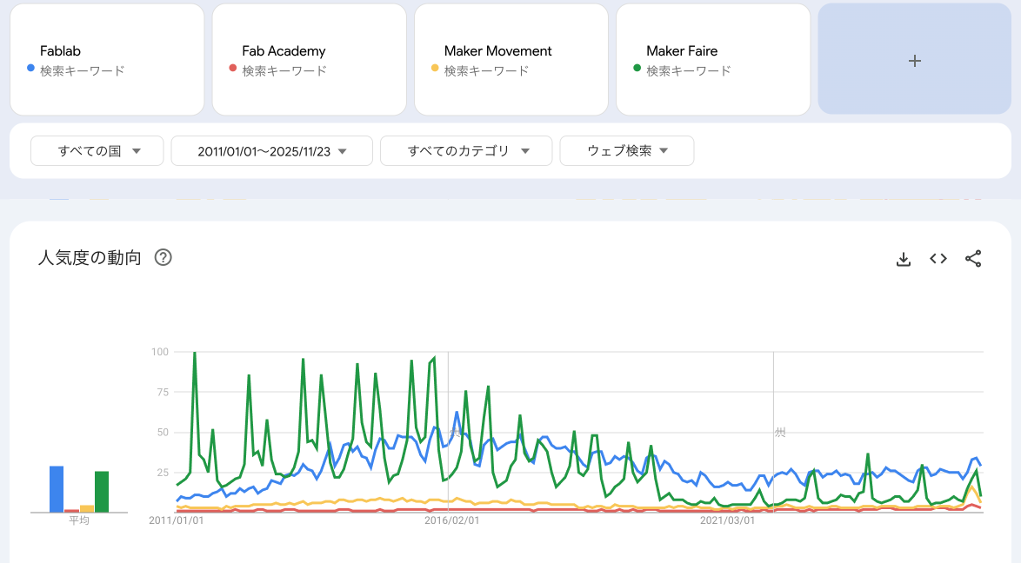This screenshot has width=1021, height=563.
Task: Click the note marker near 2021 gridline
Action: click(780, 432)
